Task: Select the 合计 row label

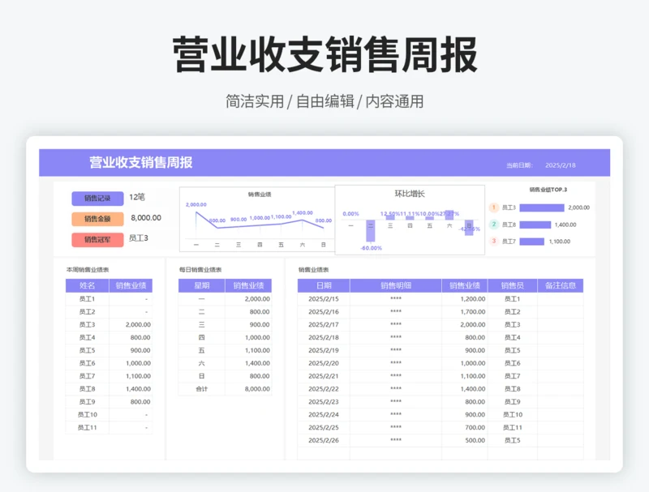Action: (x=201, y=389)
